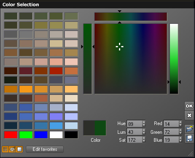
Task: Pick the dark maroon swatch
Action: (26, 71)
